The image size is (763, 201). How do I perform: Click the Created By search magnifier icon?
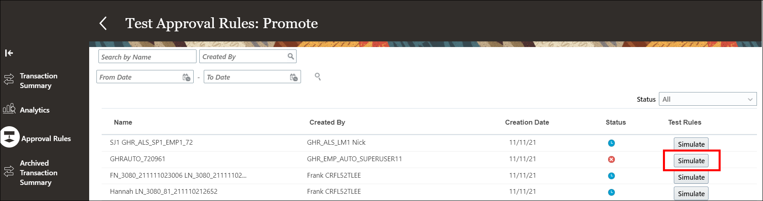[291, 57]
